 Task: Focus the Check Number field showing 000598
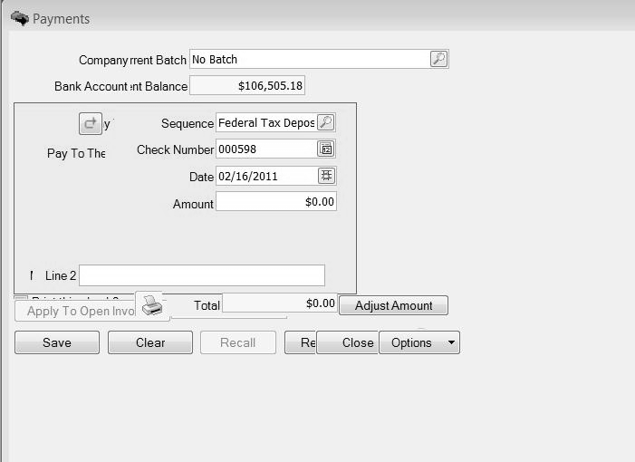tap(265, 149)
